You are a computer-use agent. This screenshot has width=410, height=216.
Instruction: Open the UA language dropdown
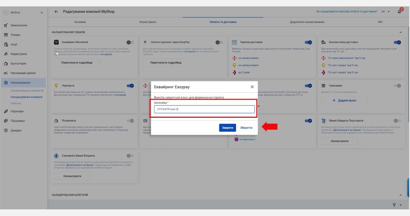click(385, 11)
